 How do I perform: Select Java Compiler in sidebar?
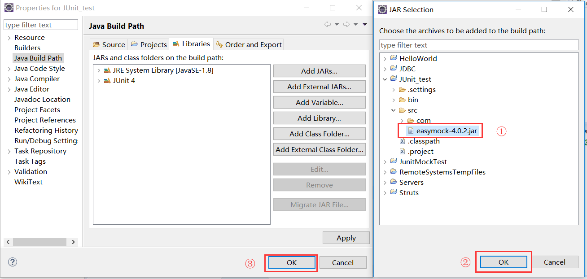(x=37, y=78)
